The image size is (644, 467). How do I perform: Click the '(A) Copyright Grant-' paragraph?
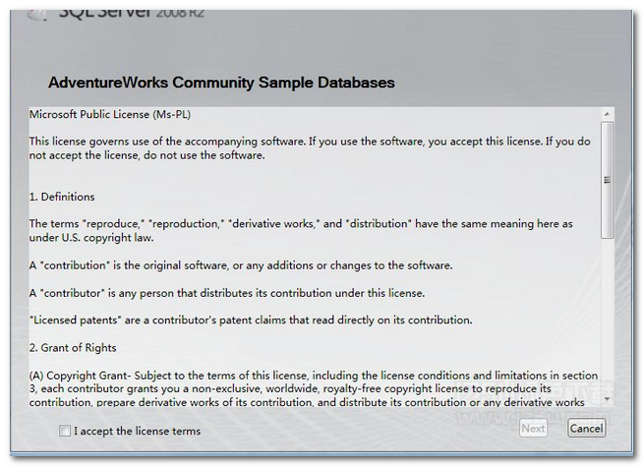314,388
